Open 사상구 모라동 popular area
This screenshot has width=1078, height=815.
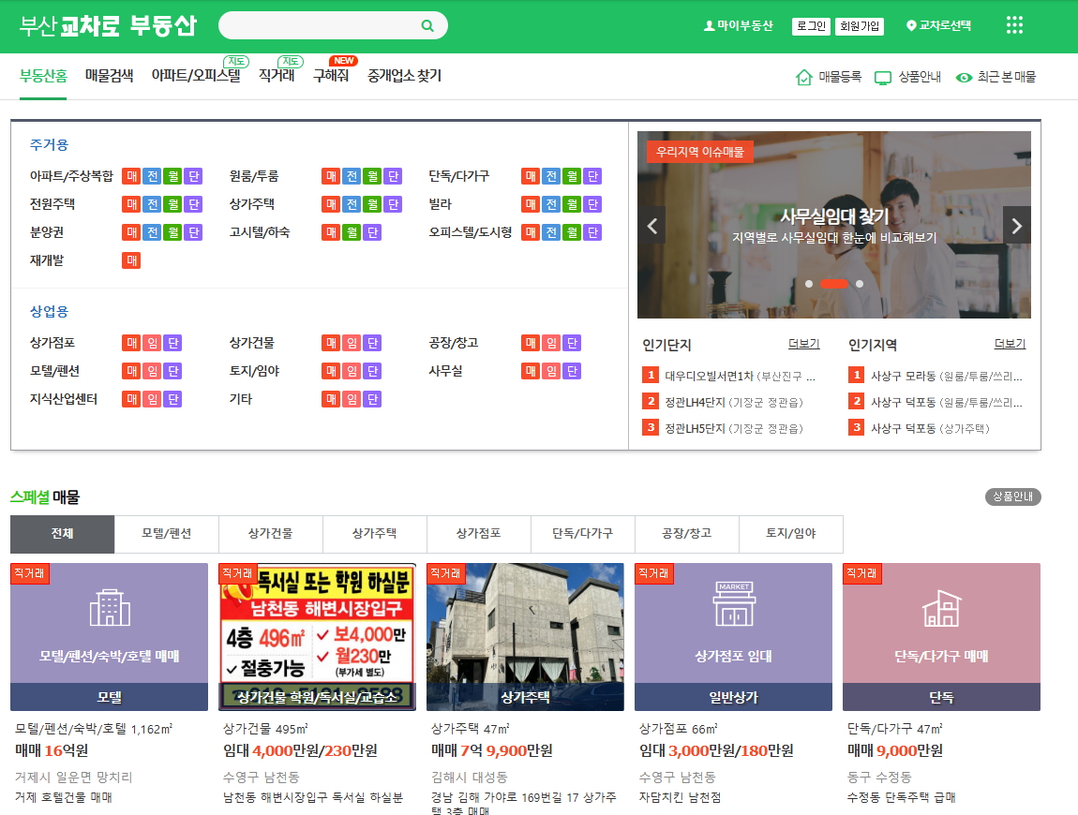(946, 376)
